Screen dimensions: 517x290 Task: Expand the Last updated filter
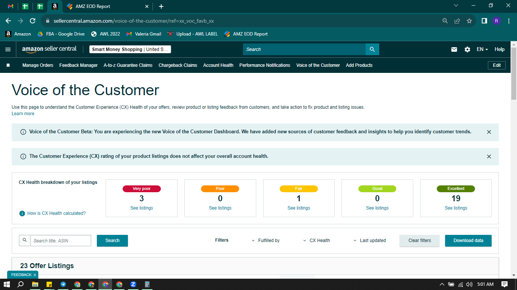[x=370, y=241]
